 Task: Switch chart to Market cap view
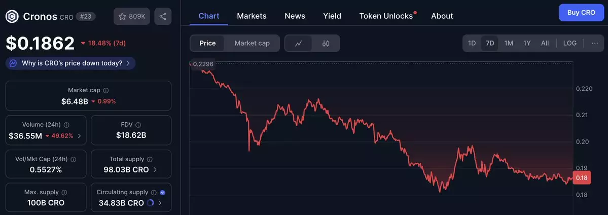point(252,43)
